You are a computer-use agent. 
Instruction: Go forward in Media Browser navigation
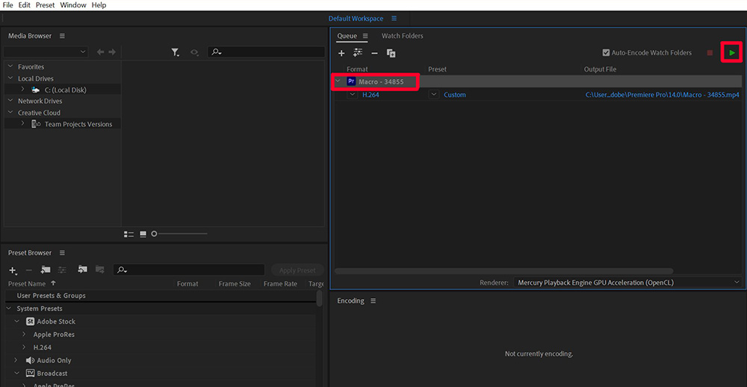click(112, 51)
